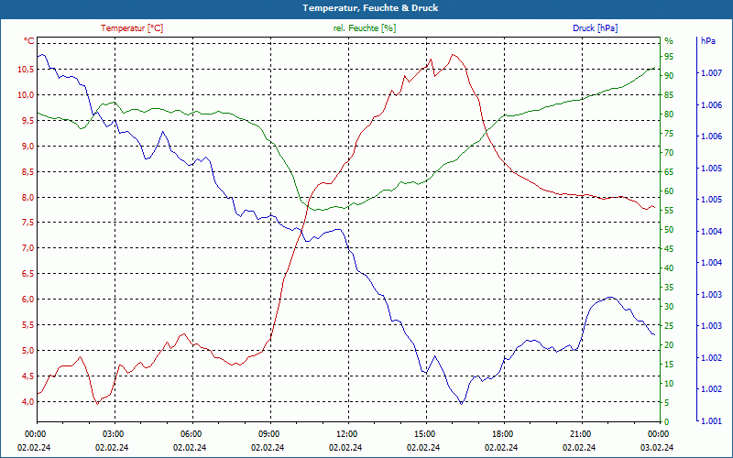Click the 03:00 time axis label

point(112,434)
